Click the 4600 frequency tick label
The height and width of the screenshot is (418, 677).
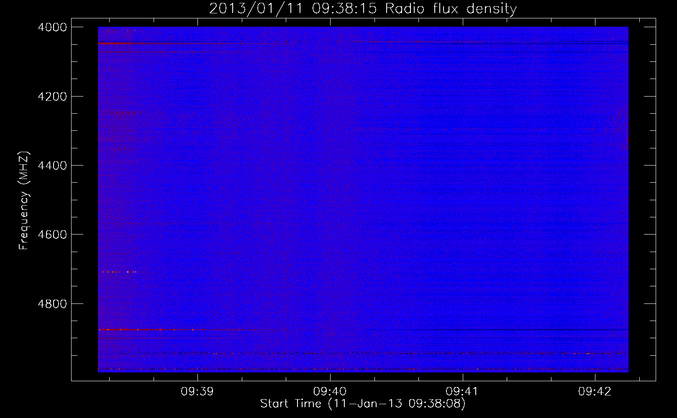(x=52, y=234)
